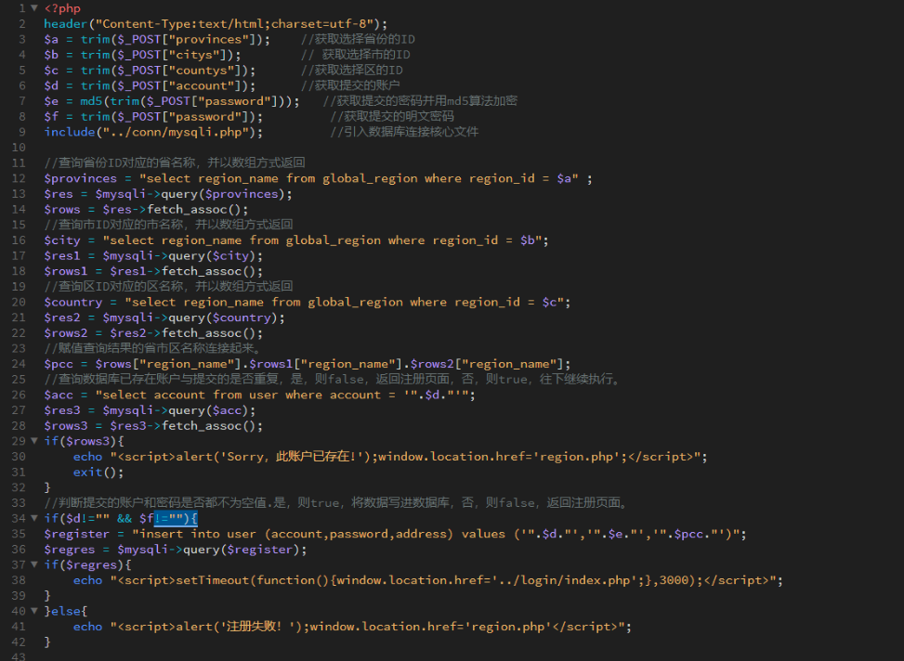Click the md5 function on line 7
This screenshot has width=904, height=661.
[91, 101]
